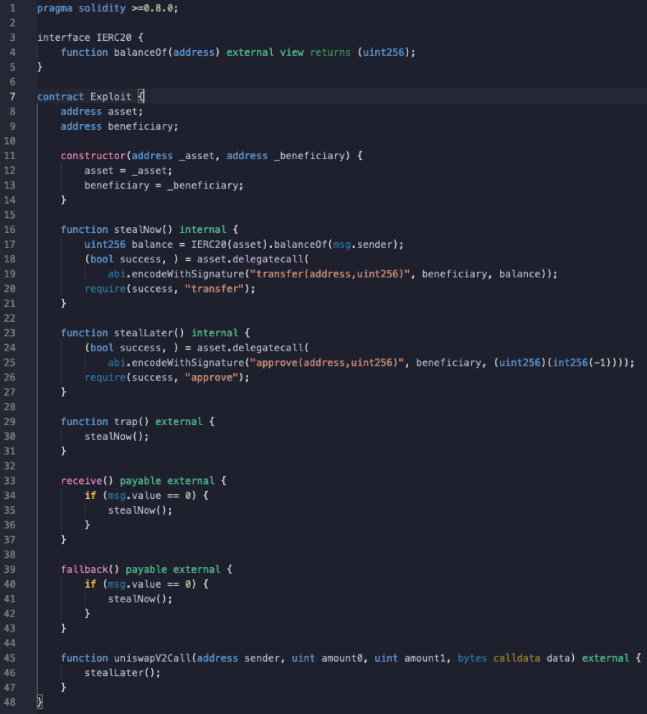Click the 'stealLater();' call on line 46

(x=123, y=672)
